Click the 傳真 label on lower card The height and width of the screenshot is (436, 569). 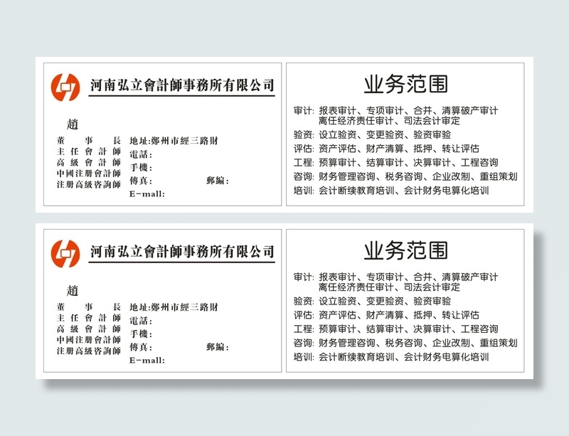coord(141,346)
